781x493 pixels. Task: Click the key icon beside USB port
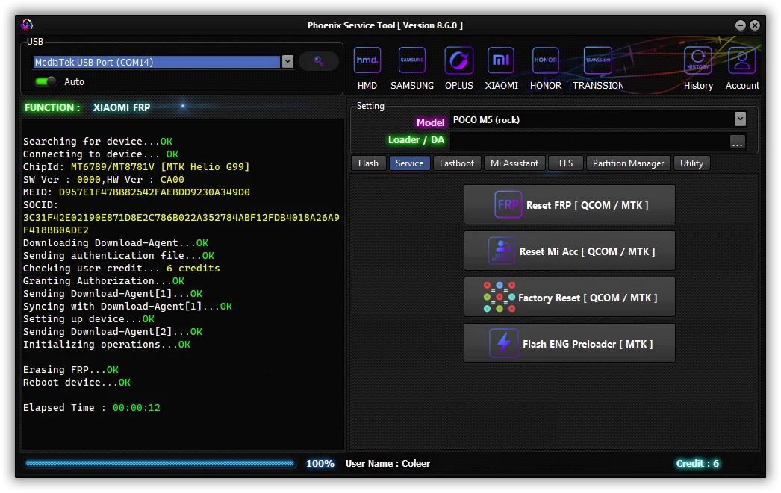[x=319, y=62]
